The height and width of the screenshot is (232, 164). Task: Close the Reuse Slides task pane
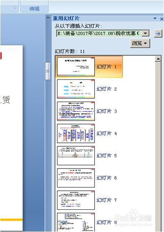click(x=161, y=19)
